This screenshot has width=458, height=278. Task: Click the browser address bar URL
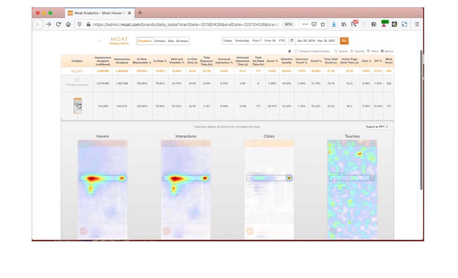coord(185,24)
